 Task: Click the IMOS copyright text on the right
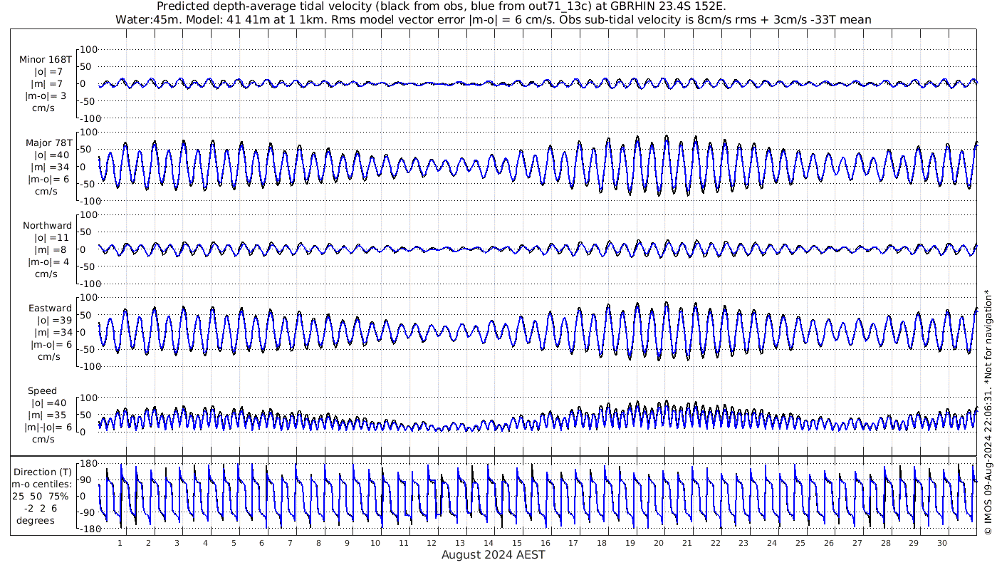988,413
